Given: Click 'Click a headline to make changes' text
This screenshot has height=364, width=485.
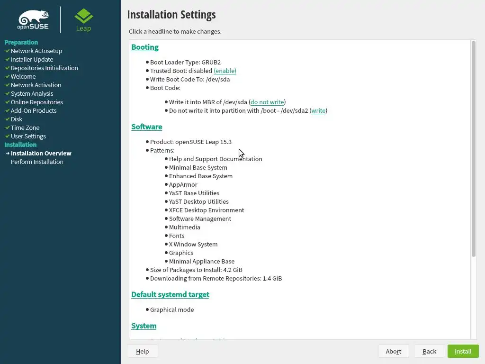Looking at the screenshot, I should pyautogui.click(x=175, y=31).
